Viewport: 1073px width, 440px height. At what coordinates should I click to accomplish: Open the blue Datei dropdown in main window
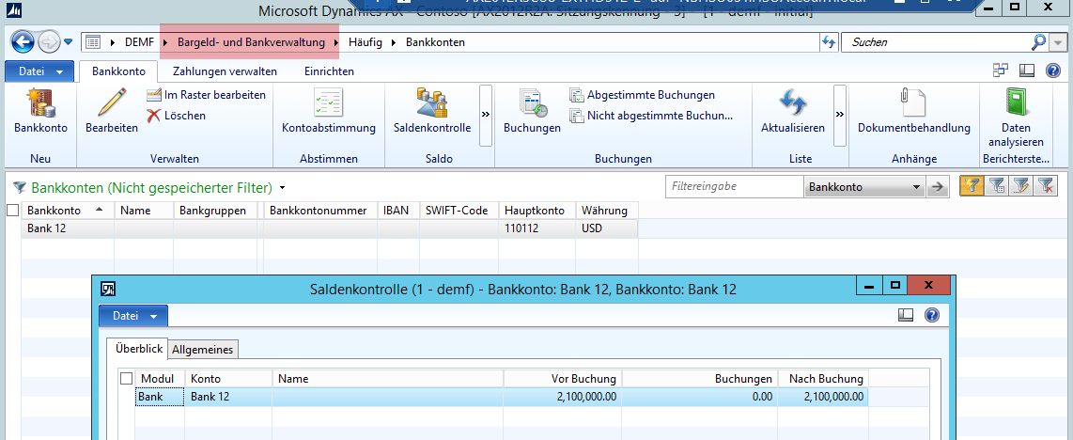coord(39,71)
